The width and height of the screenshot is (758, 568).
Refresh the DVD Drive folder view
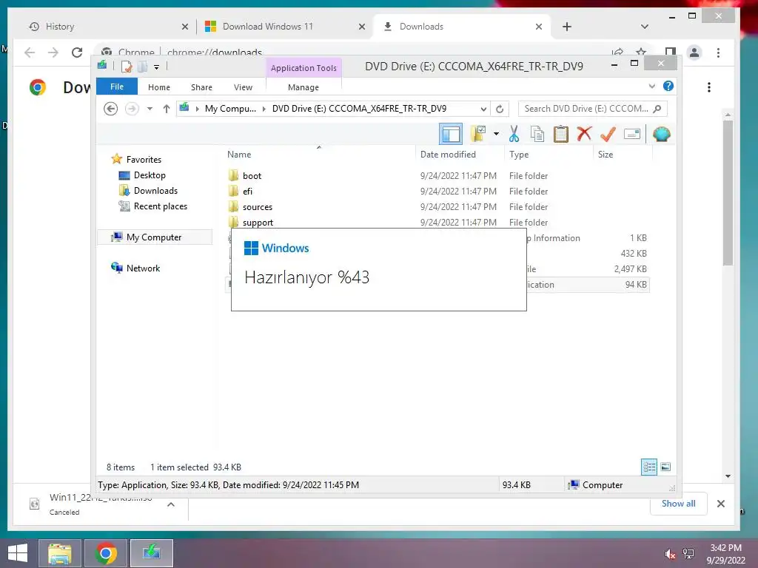point(500,109)
